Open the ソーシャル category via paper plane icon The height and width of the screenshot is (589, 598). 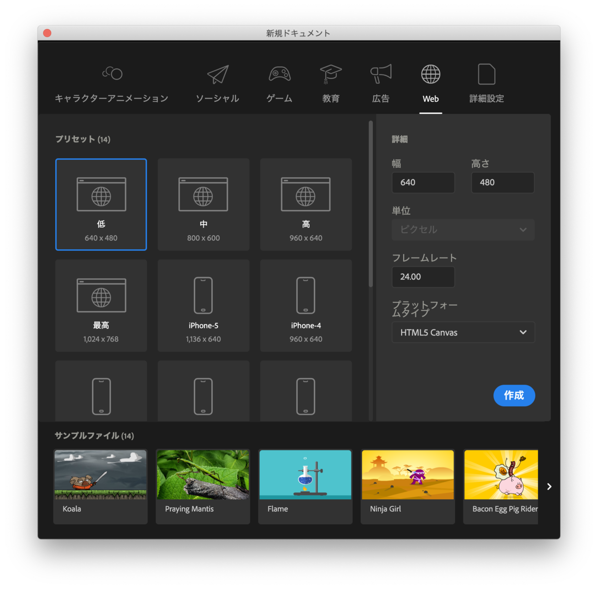[218, 74]
